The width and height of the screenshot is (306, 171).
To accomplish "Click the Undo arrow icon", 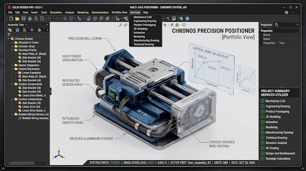I will coord(49,18).
